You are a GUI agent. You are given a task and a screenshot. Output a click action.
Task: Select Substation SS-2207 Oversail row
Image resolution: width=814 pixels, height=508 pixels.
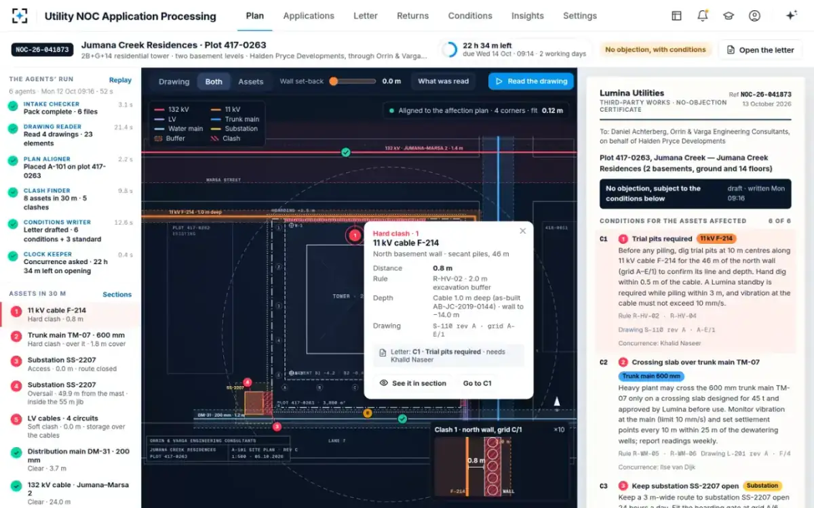point(71,394)
